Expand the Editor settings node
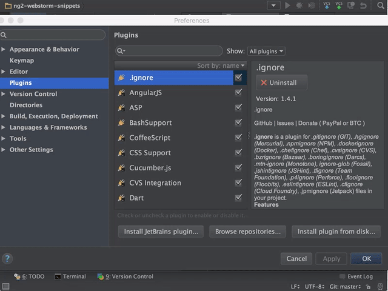Viewport: 388px width, 291px height. point(3,72)
